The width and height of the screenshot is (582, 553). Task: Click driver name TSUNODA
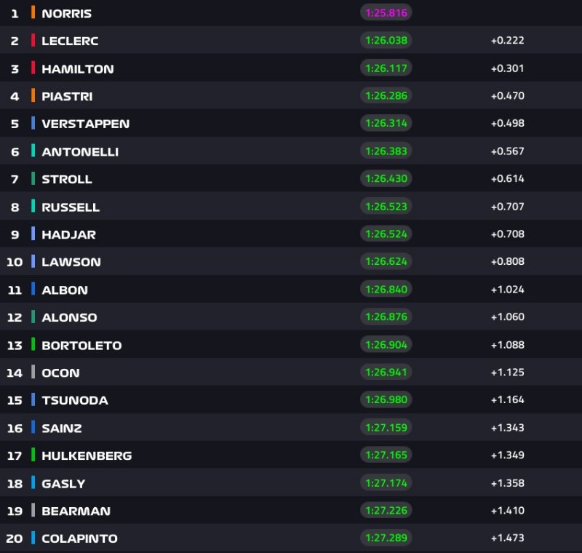[75, 400]
